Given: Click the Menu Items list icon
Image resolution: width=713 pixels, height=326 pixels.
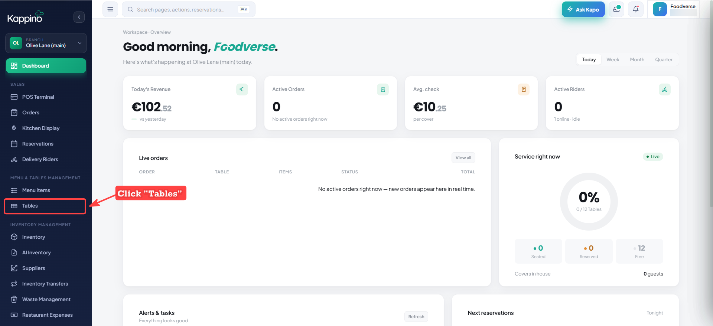Looking at the screenshot, I should point(14,190).
